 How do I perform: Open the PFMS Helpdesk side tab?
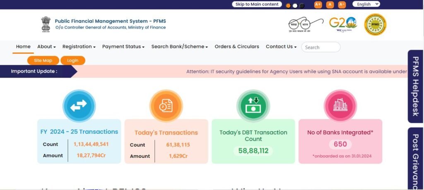416,86
